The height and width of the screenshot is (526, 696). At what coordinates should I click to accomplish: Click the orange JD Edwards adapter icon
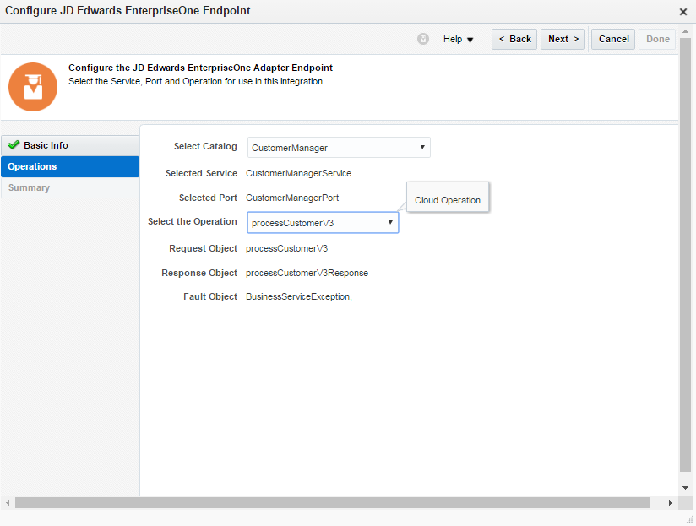coord(33,87)
